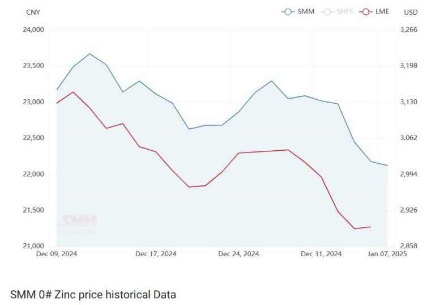Enable the greyed-out SHFE series in legend
This screenshot has width=435, height=305.
pos(344,11)
